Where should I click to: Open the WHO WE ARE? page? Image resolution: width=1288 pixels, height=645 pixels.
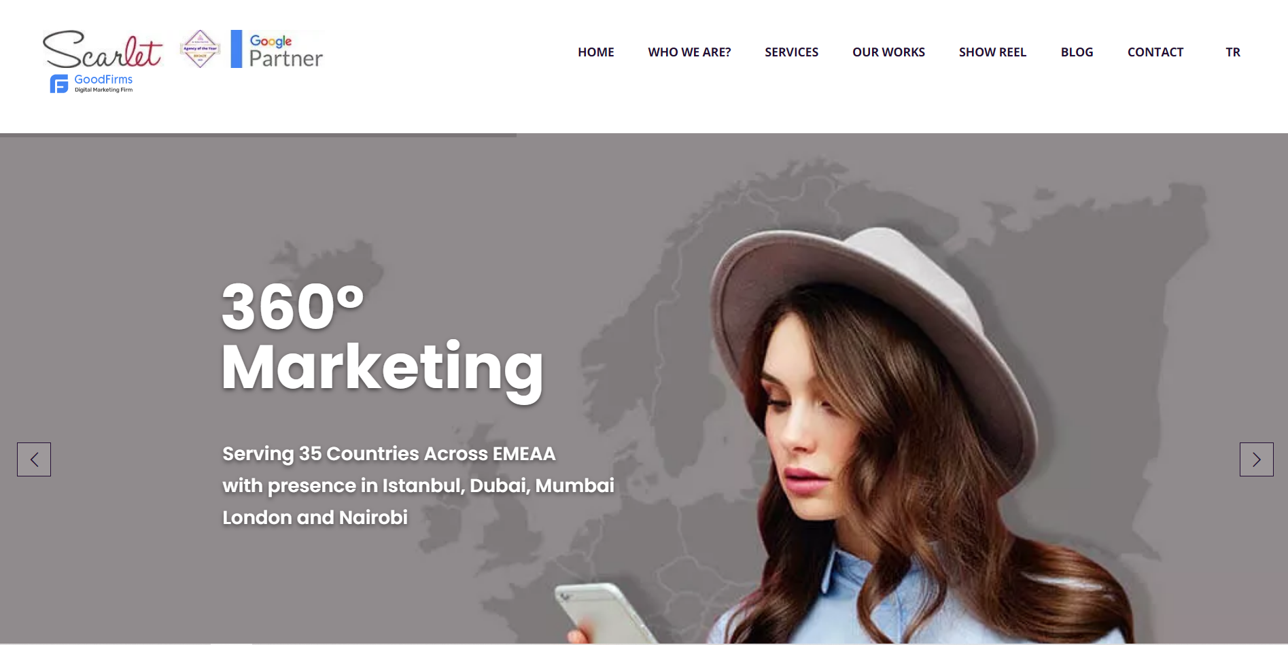point(689,52)
